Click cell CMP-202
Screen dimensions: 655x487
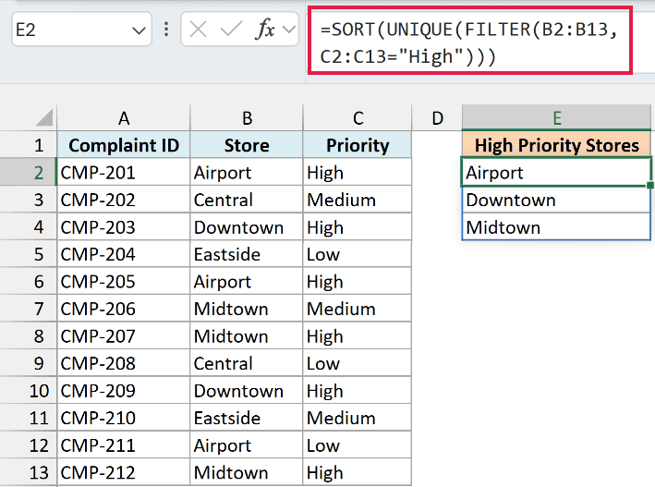[x=124, y=200]
